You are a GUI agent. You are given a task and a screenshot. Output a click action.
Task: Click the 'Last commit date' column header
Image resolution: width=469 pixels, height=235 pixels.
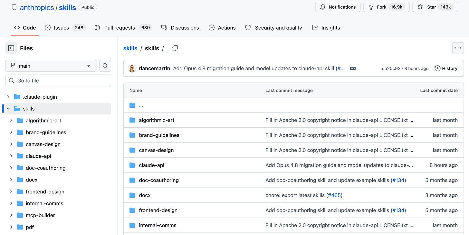tap(439, 91)
